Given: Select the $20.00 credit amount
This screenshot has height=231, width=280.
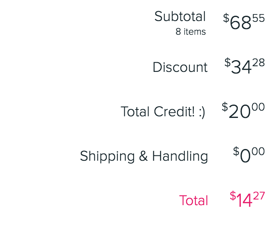Looking at the screenshot, I should pos(243,110).
